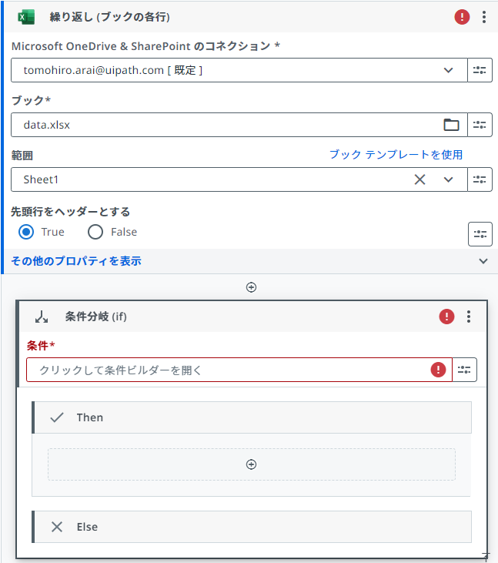Open options button beside header radio buttons
This screenshot has width=498, height=563.
[480, 234]
